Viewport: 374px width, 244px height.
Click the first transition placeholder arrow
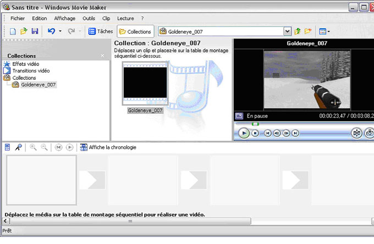[x=92, y=180]
